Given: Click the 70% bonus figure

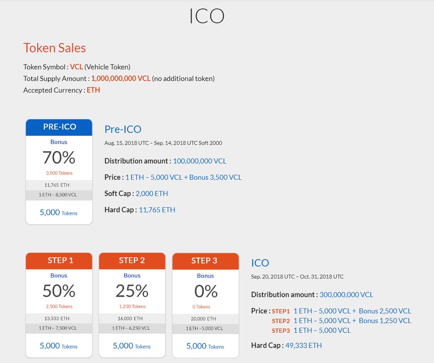Looking at the screenshot, I should click(59, 158).
